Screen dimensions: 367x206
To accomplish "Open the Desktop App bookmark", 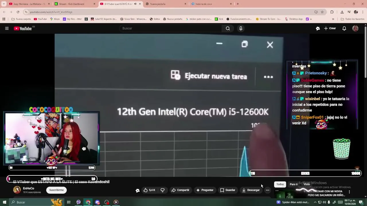I will [294, 19].
